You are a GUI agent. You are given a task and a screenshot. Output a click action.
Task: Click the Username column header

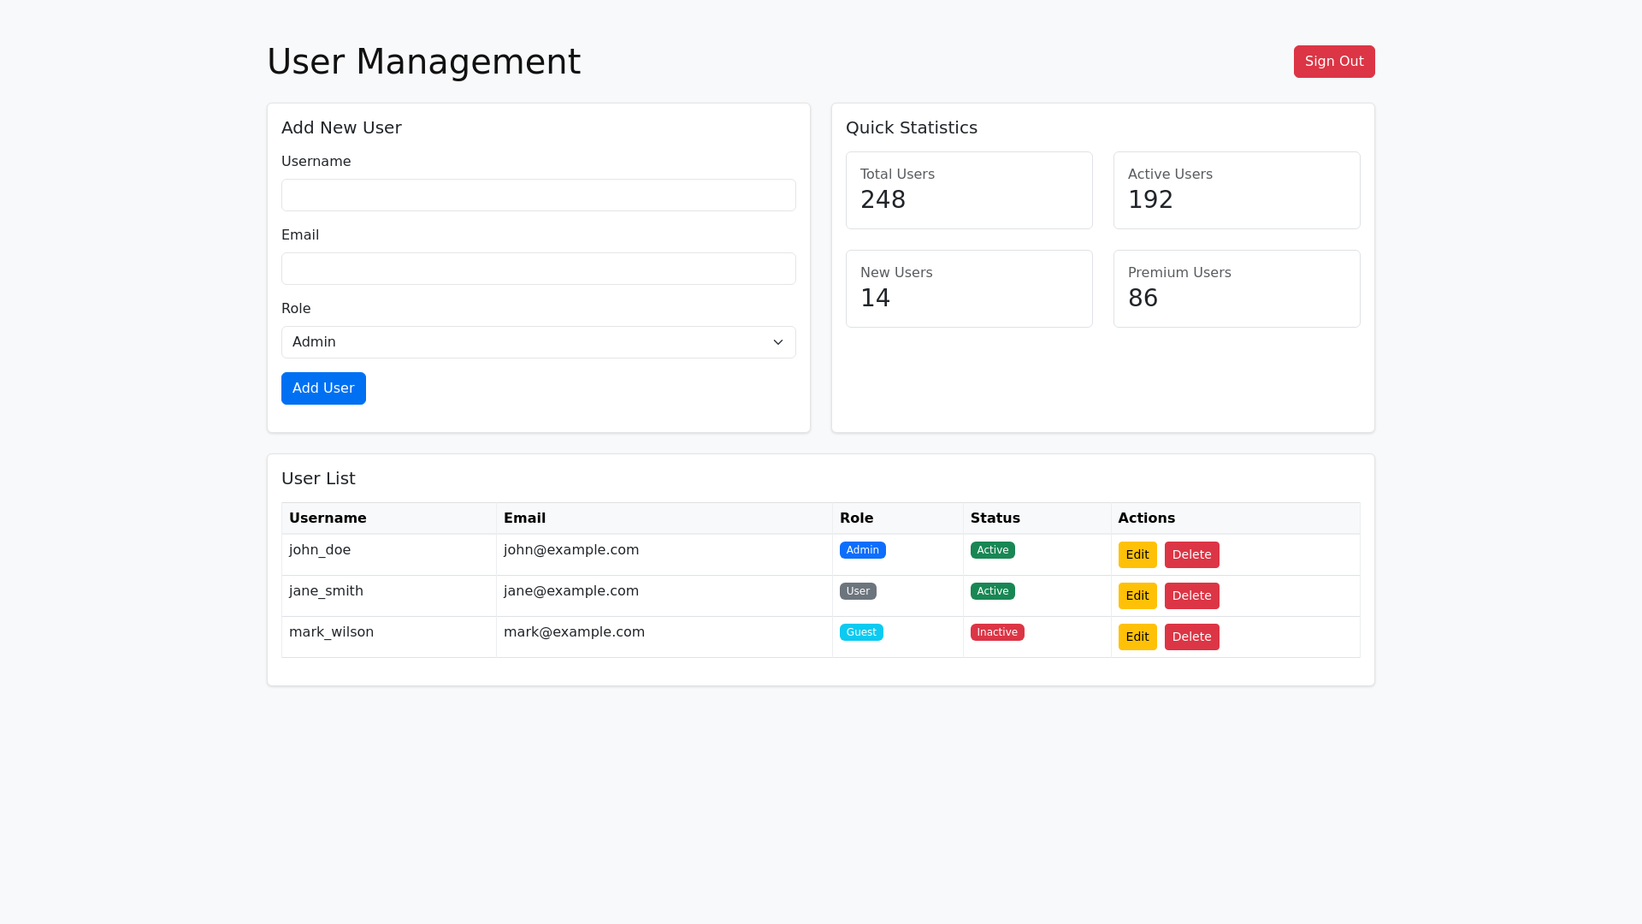[389, 518]
